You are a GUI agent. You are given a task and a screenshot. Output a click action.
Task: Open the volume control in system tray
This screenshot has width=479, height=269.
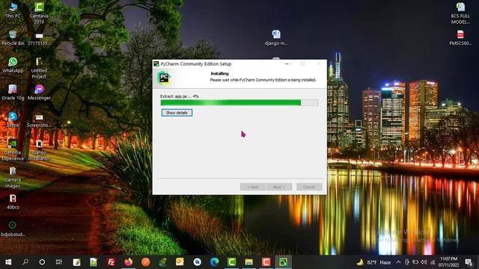[424, 262]
